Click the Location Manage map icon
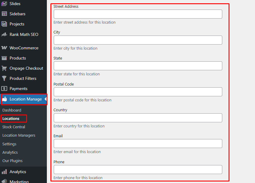Screen dimensions: 255x183 (5, 99)
